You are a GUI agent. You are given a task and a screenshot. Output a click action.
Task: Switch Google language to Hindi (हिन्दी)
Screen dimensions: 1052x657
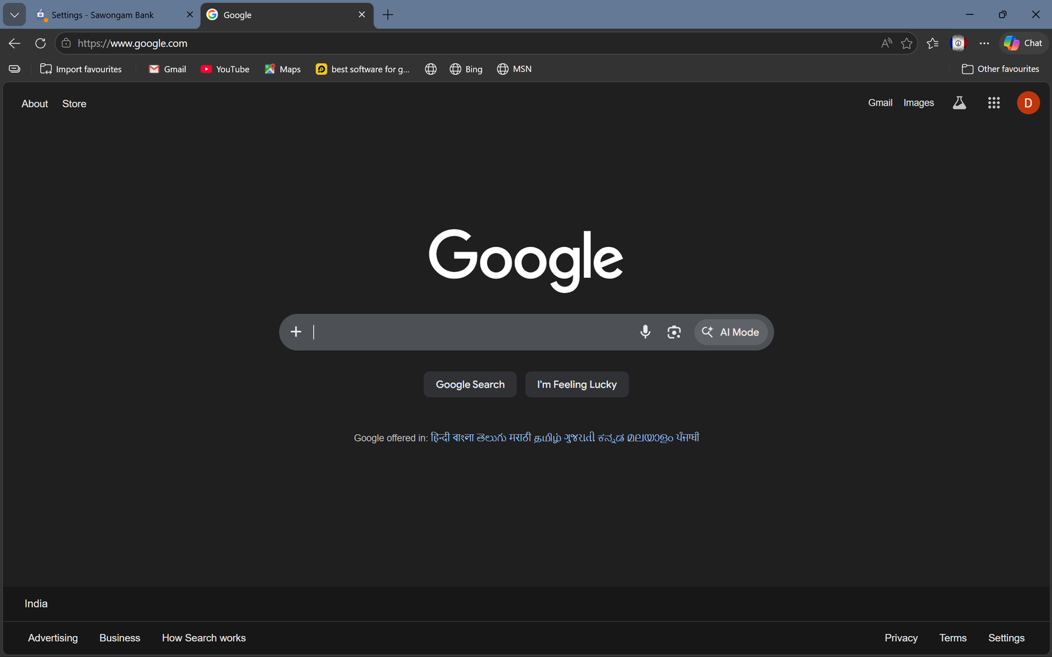(440, 438)
